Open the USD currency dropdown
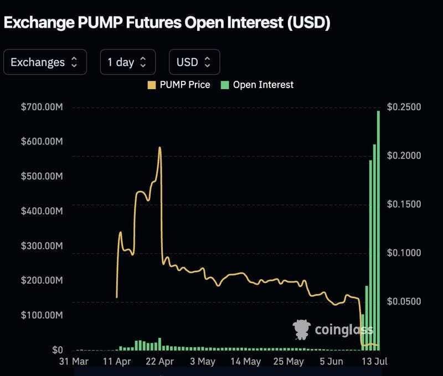 pyautogui.click(x=194, y=62)
